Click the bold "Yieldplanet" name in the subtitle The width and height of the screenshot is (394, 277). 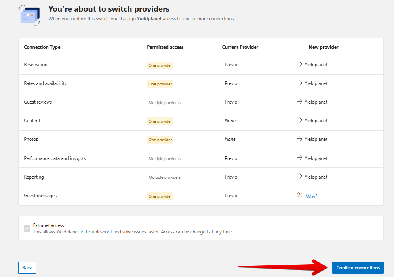(x=149, y=19)
